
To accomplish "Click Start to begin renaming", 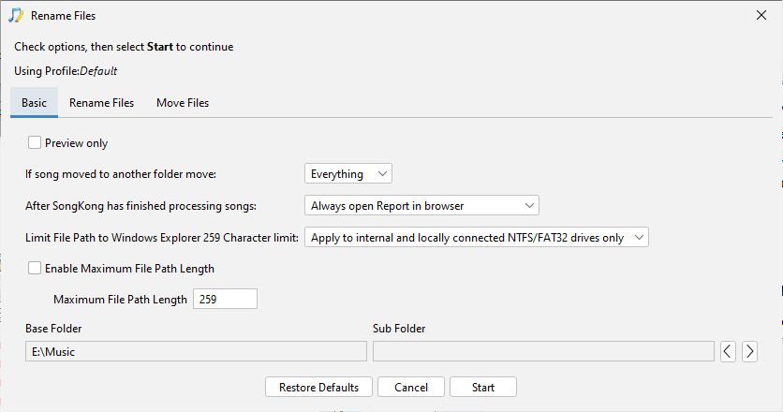I will [483, 387].
